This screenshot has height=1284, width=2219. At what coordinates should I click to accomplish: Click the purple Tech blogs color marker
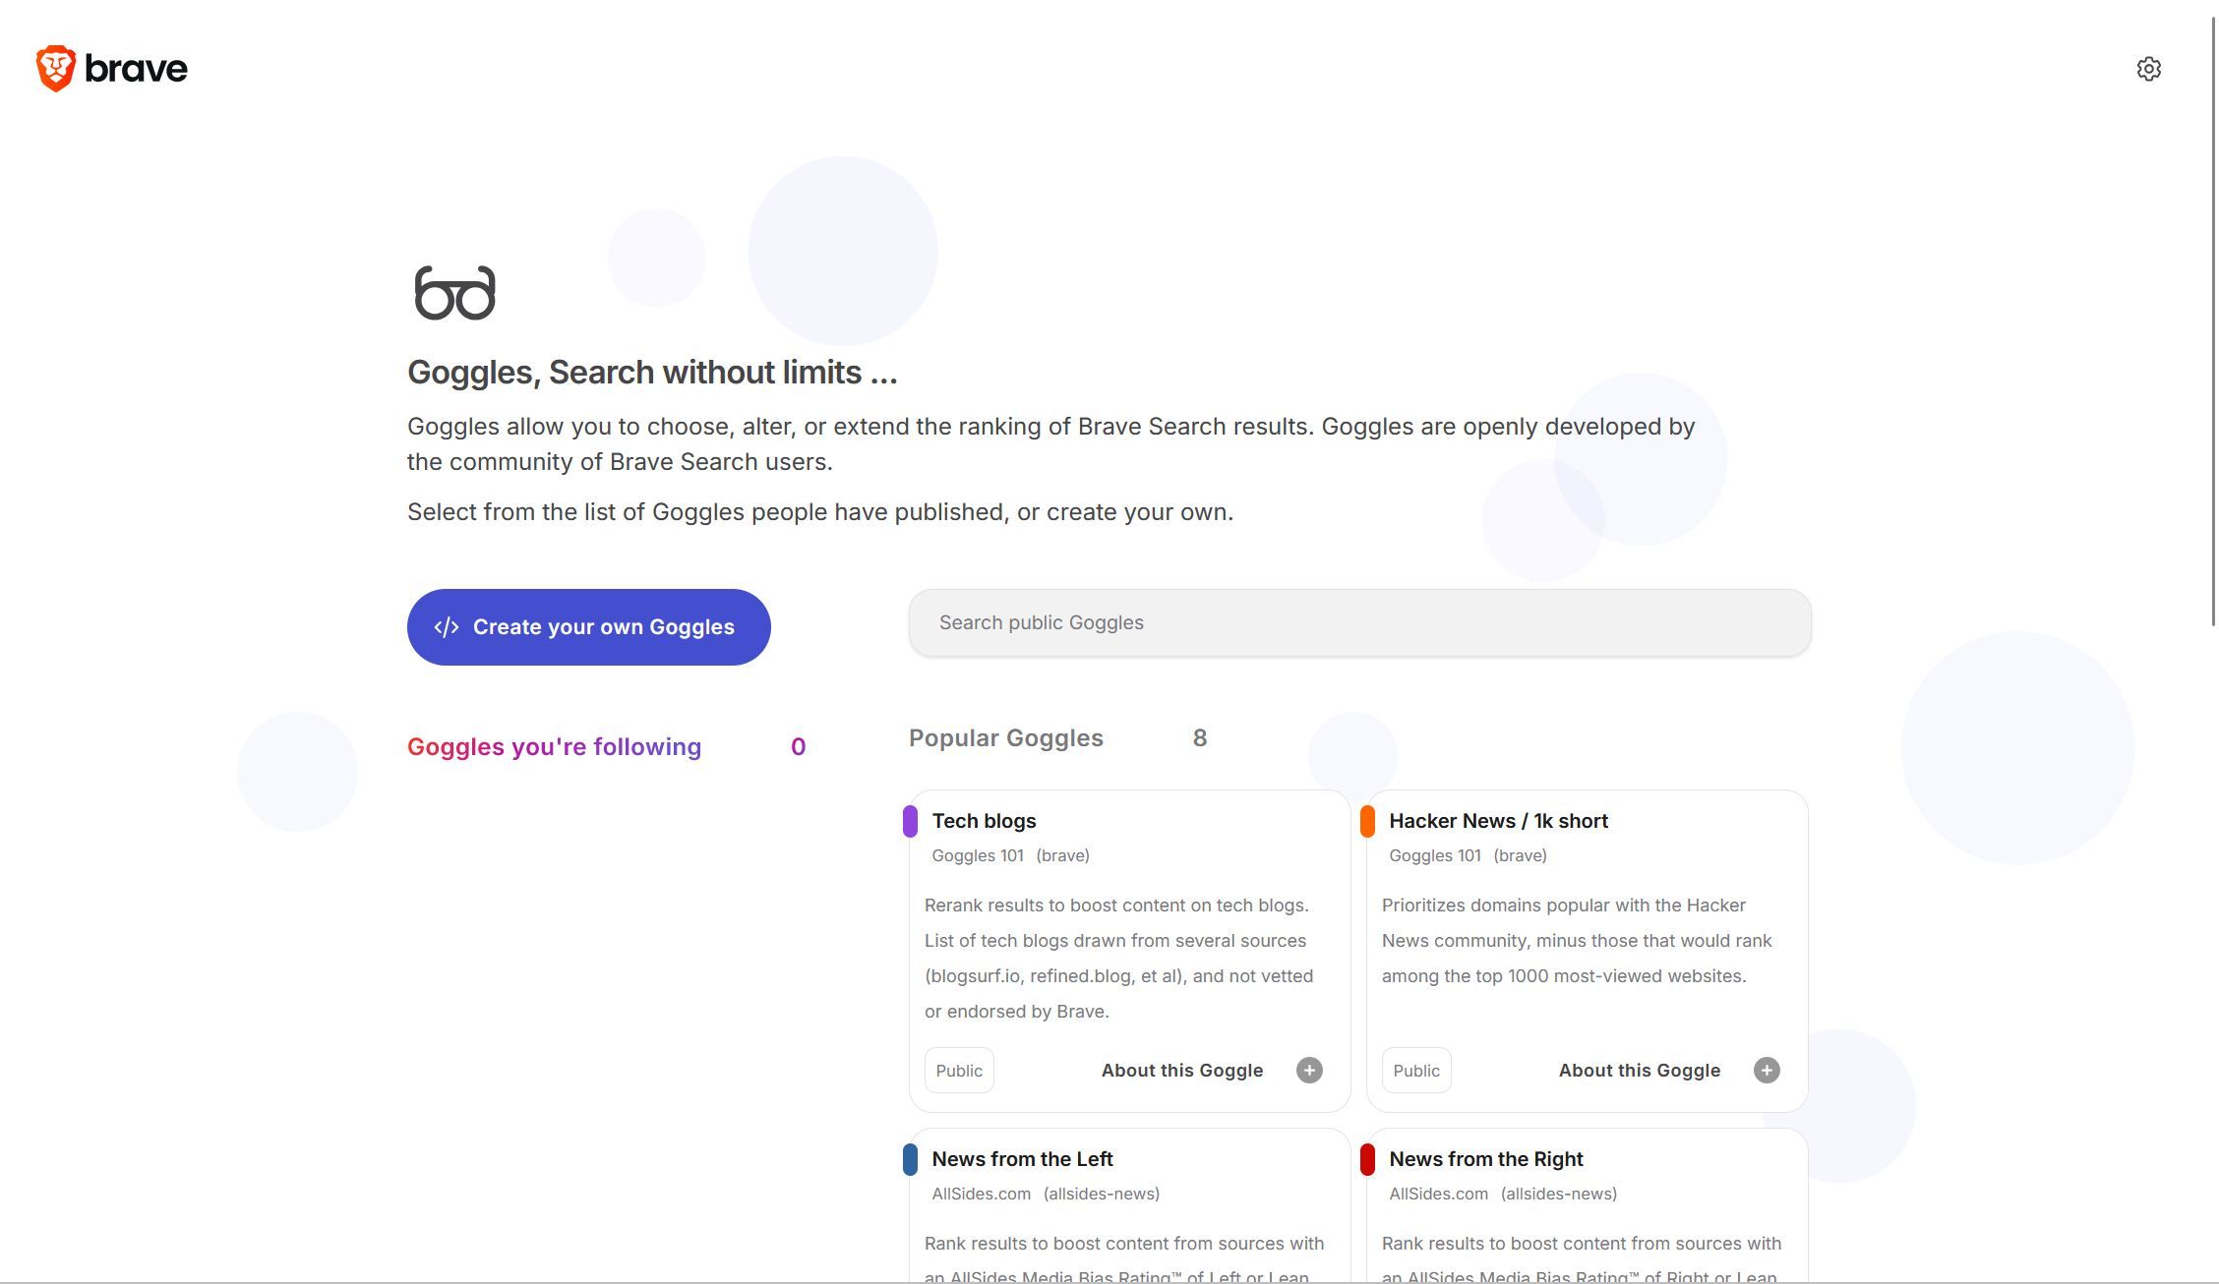point(910,821)
